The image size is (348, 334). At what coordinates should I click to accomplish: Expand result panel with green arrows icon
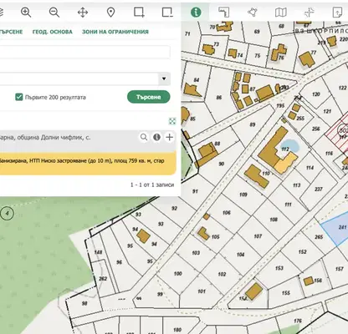172,121
